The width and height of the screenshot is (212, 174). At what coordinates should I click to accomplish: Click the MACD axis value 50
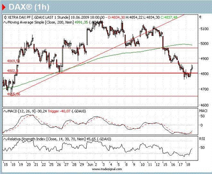tap(203, 116)
